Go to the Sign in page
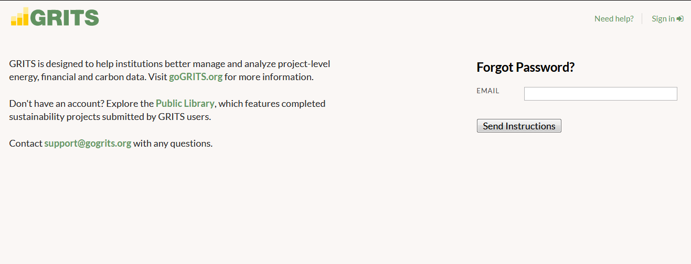This screenshot has width=691, height=264. click(663, 19)
